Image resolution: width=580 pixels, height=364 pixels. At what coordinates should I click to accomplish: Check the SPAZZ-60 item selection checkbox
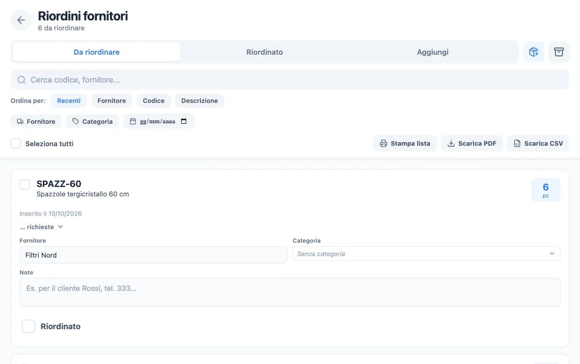pyautogui.click(x=25, y=184)
